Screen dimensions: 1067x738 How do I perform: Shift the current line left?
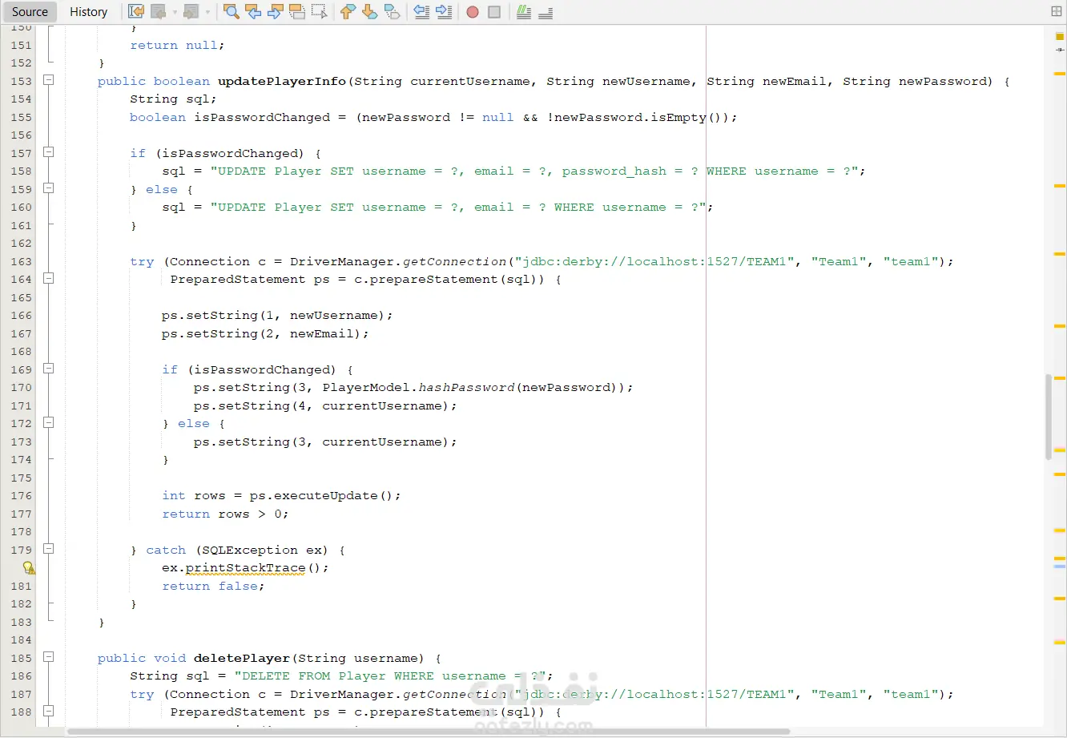pyautogui.click(x=421, y=12)
